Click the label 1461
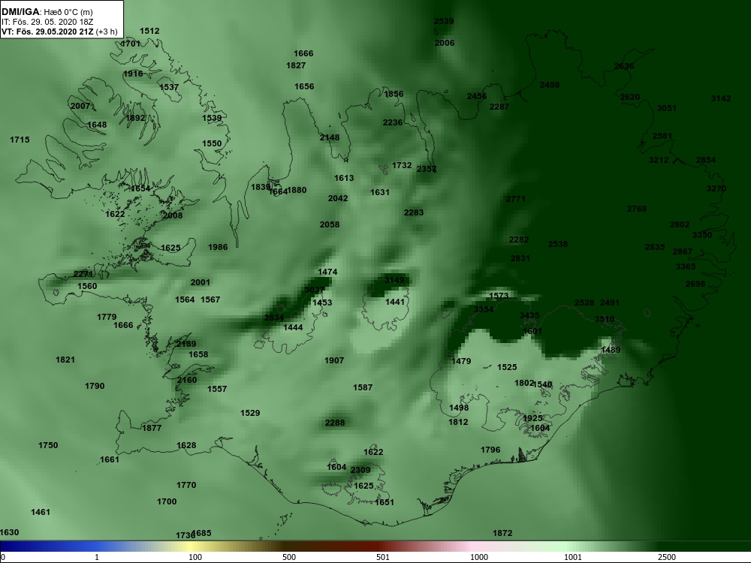751x563 pixels. (x=41, y=512)
